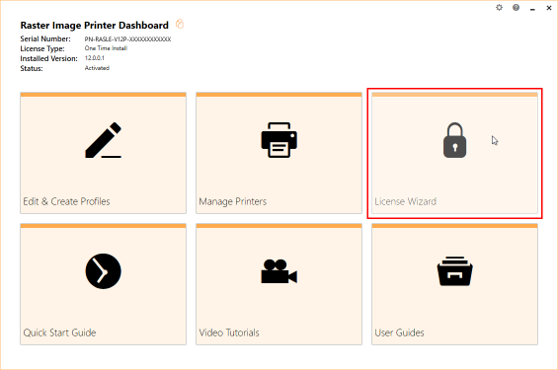Select the User Guides label
Screen dimensions: 558x370
(399, 333)
